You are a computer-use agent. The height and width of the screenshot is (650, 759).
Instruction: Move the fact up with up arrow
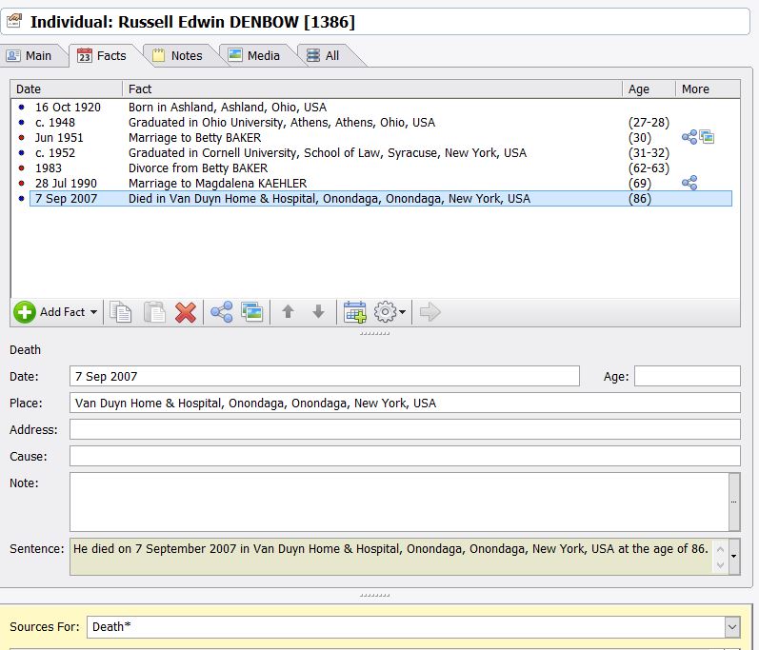[x=288, y=312]
